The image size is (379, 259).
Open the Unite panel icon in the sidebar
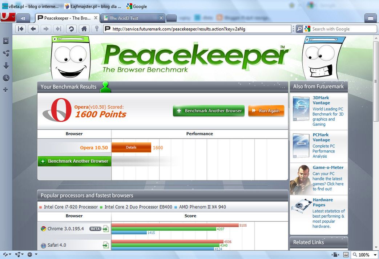[6, 53]
